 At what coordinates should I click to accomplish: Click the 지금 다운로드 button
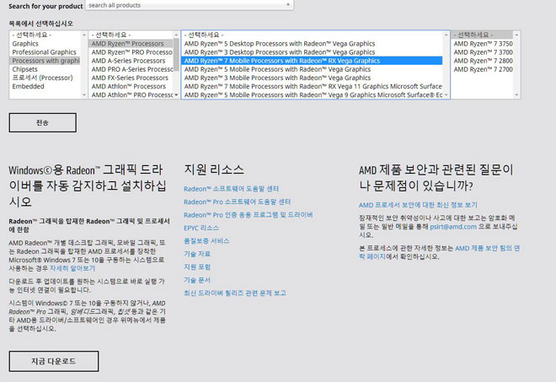tap(54, 361)
